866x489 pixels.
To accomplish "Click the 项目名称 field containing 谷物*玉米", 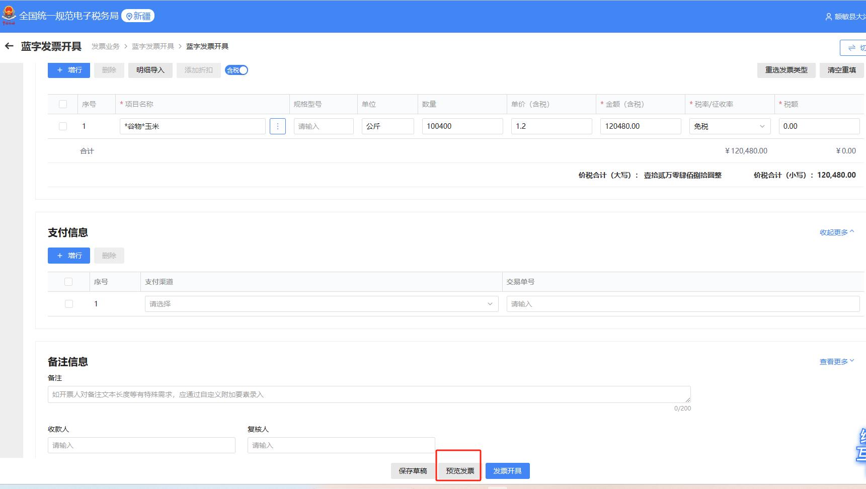I will pos(193,126).
